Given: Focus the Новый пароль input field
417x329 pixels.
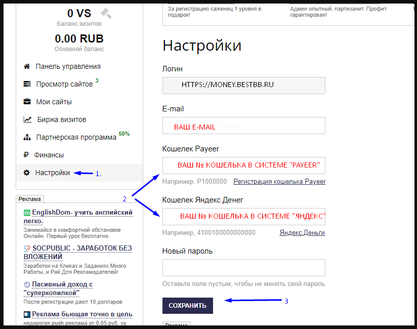Looking at the screenshot, I should pos(243,268).
